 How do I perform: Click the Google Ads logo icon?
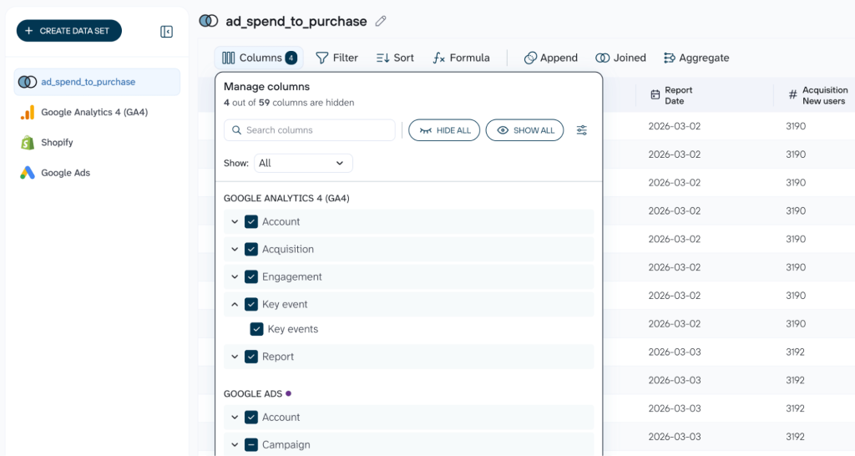tap(28, 173)
